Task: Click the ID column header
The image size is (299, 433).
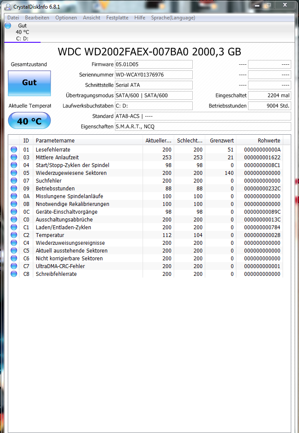Action: [26, 141]
